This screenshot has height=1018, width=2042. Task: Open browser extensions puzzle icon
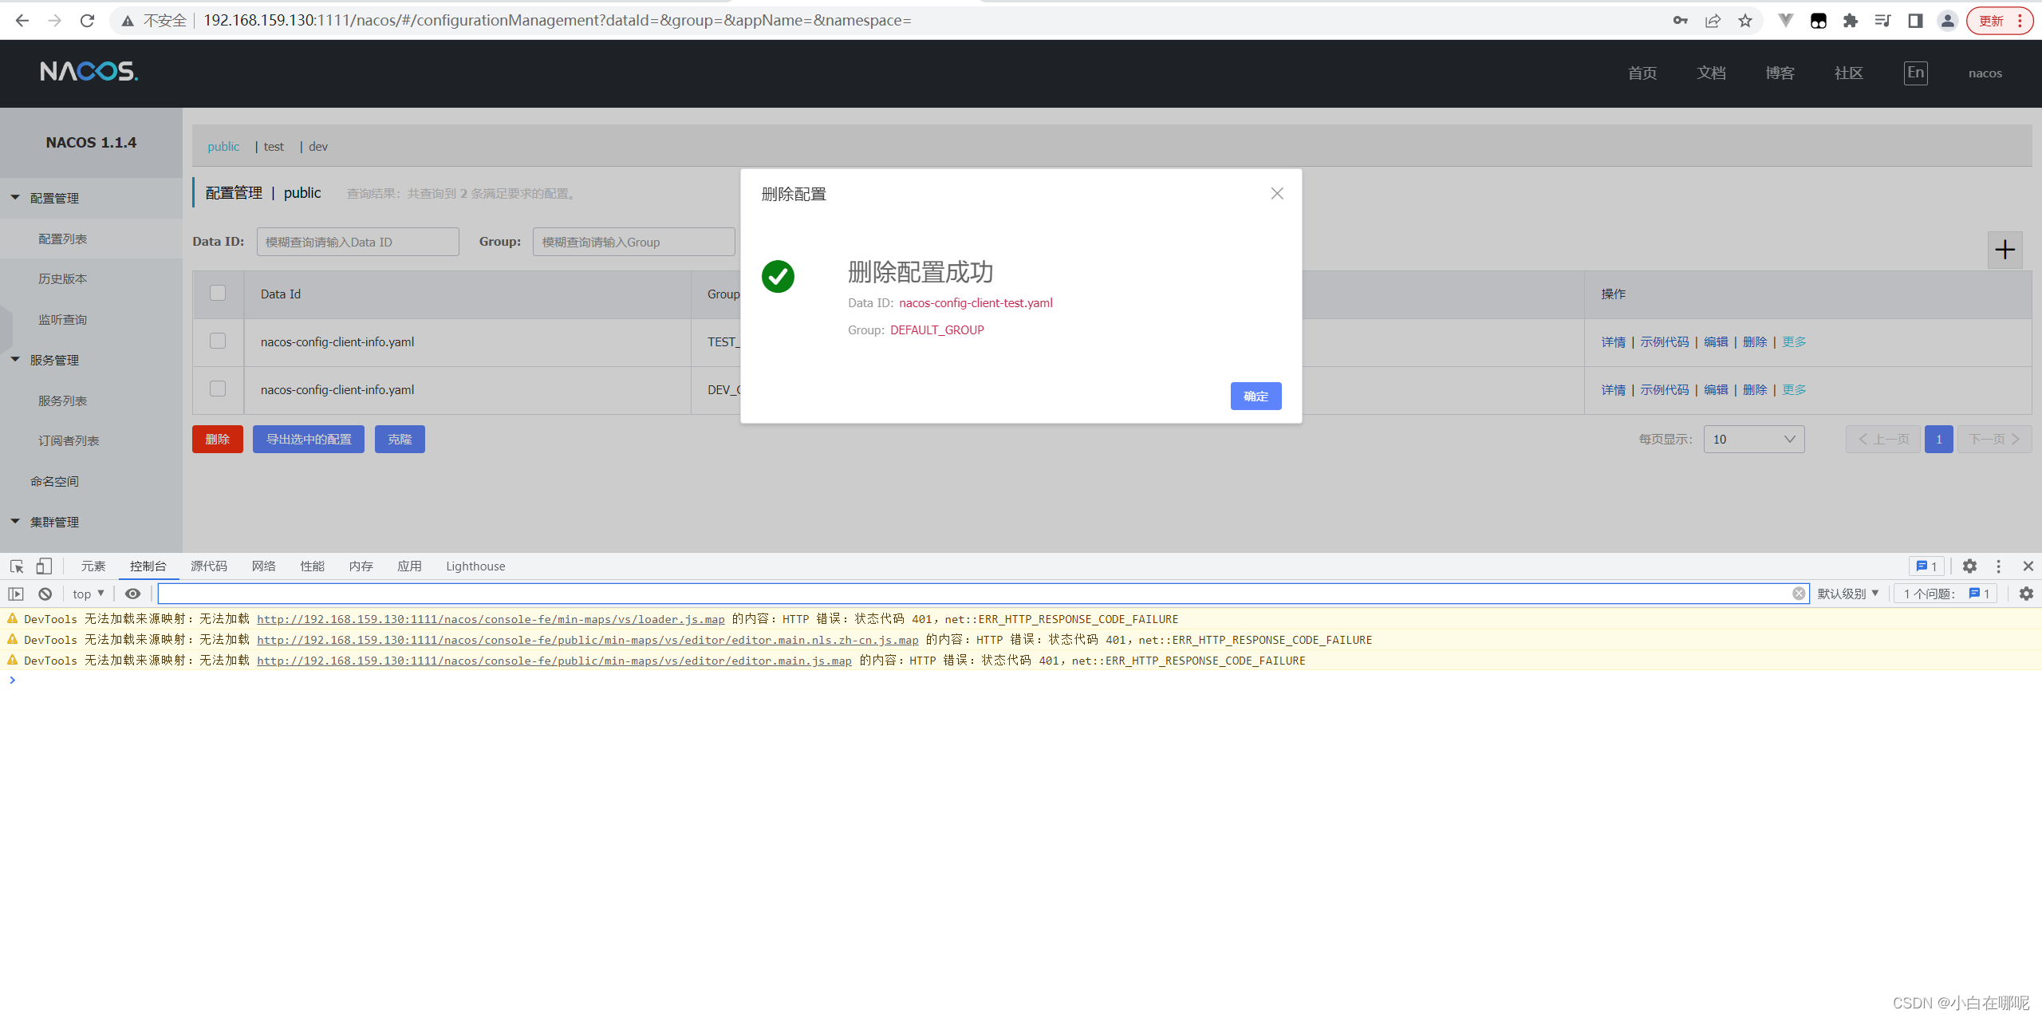coord(1851,21)
